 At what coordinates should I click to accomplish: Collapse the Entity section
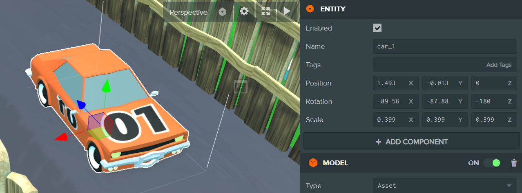[x=310, y=9]
